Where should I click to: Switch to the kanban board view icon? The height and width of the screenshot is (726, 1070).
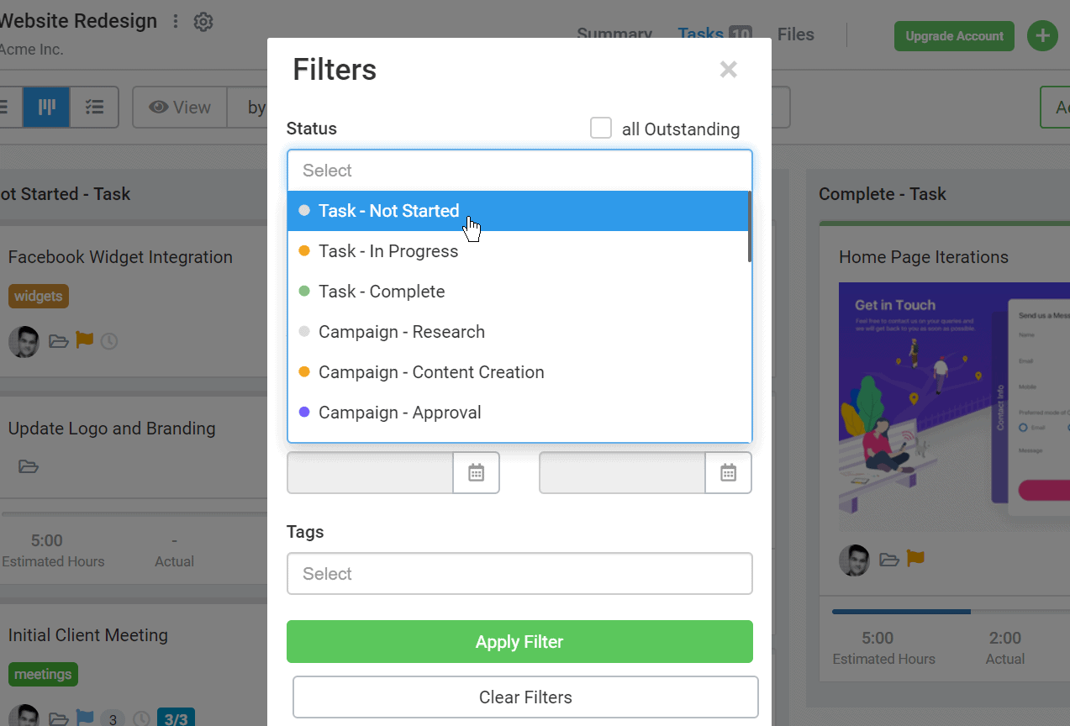(x=46, y=107)
